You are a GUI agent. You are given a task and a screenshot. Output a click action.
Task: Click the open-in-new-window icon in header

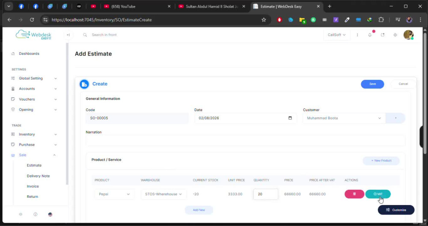[x=382, y=35]
